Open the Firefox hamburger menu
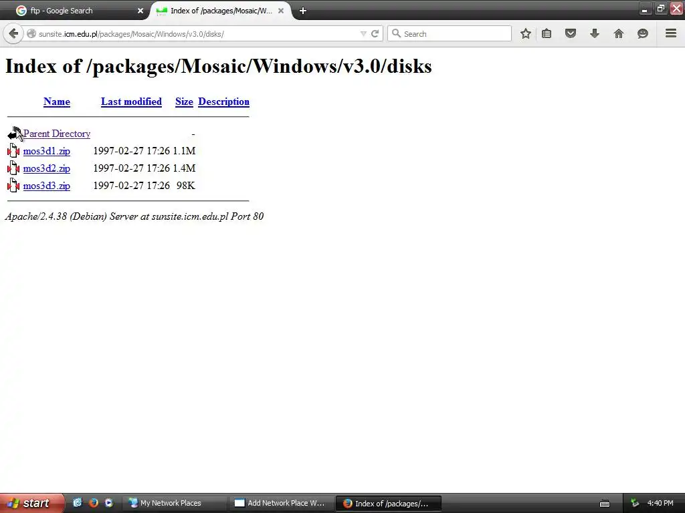 [671, 33]
